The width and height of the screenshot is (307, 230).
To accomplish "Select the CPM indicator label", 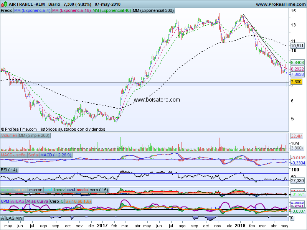I will (x=5, y=202).
